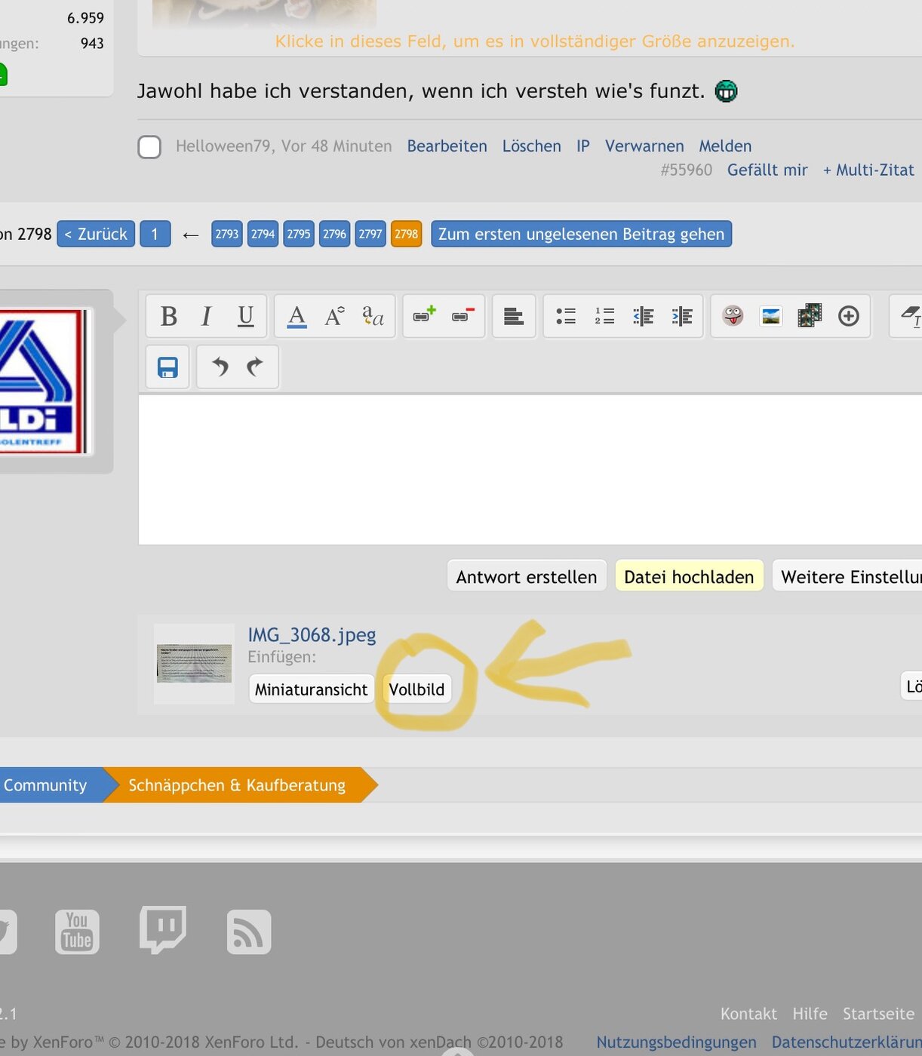
Task: Go to page 2793
Action: (227, 234)
